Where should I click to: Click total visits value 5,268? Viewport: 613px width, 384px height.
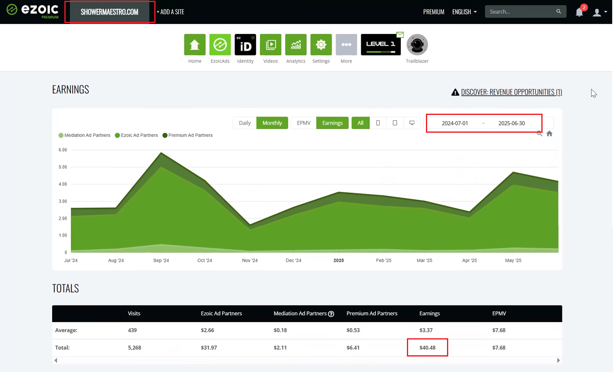click(134, 348)
